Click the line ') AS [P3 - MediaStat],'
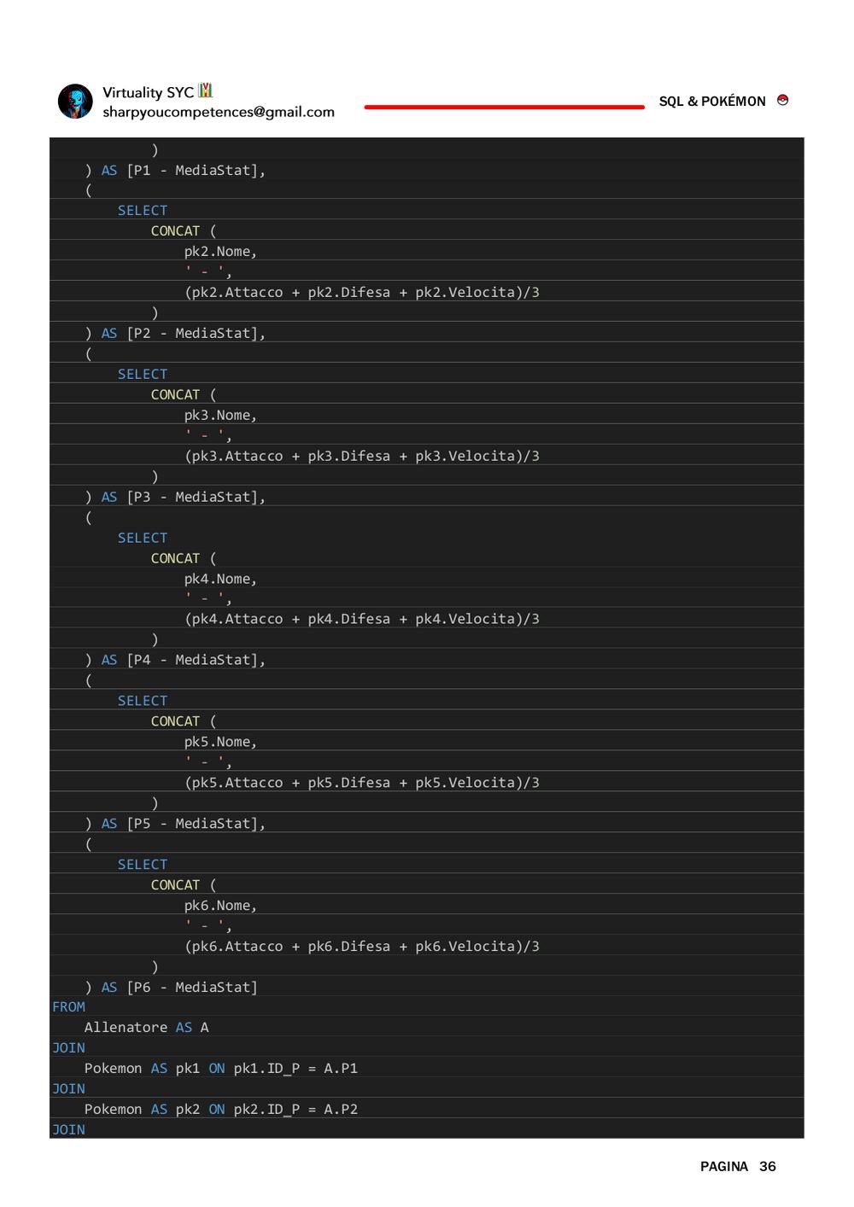Screen dimensions: 854x1207 click(175, 497)
